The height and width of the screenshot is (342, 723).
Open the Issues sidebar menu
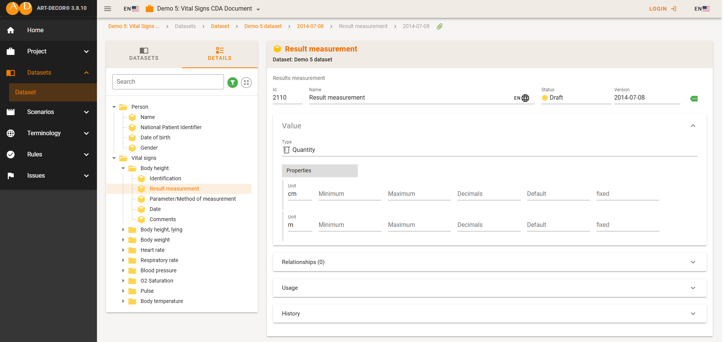click(49, 175)
